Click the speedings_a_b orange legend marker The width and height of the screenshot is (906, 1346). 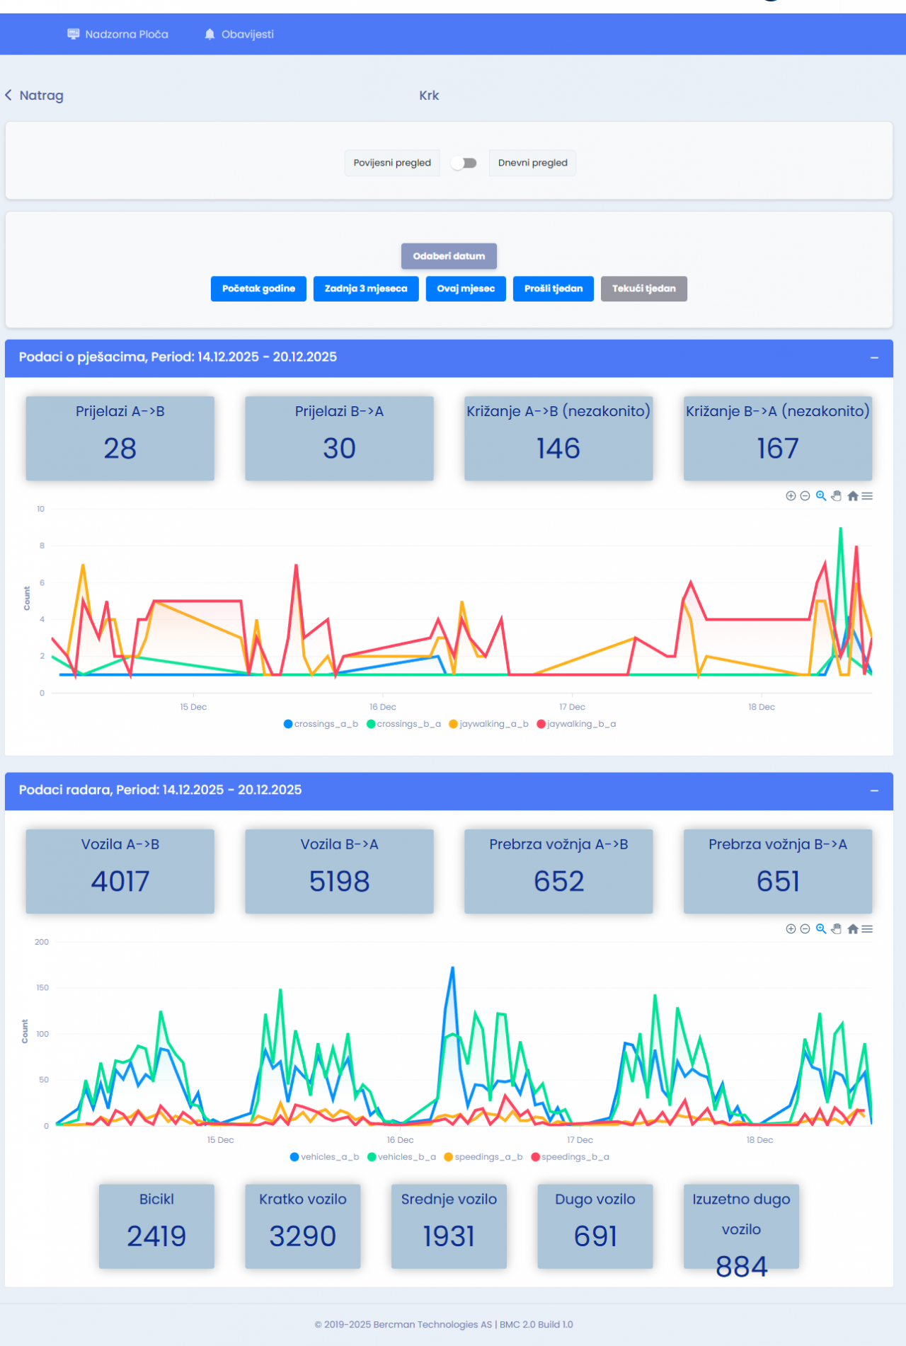(448, 1157)
